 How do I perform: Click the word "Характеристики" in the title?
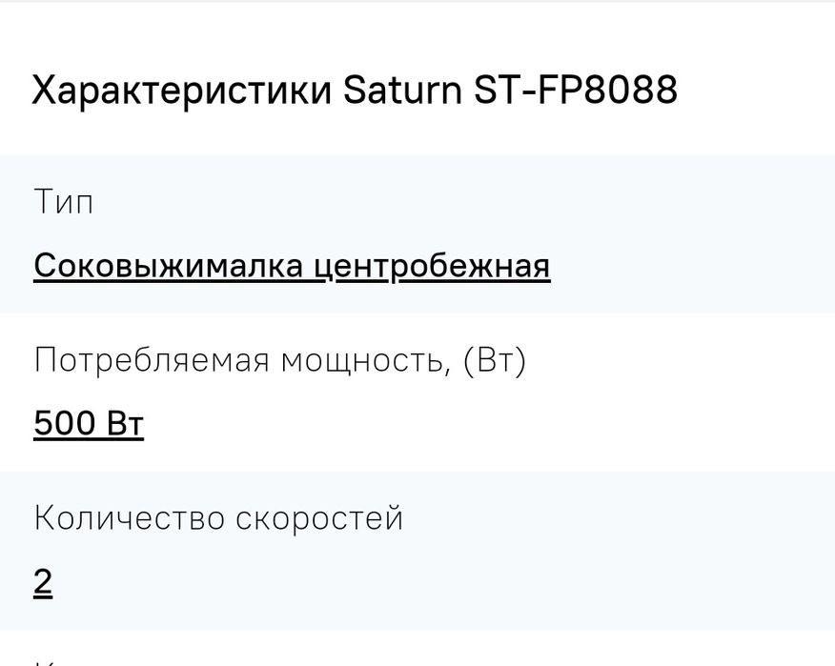(182, 91)
